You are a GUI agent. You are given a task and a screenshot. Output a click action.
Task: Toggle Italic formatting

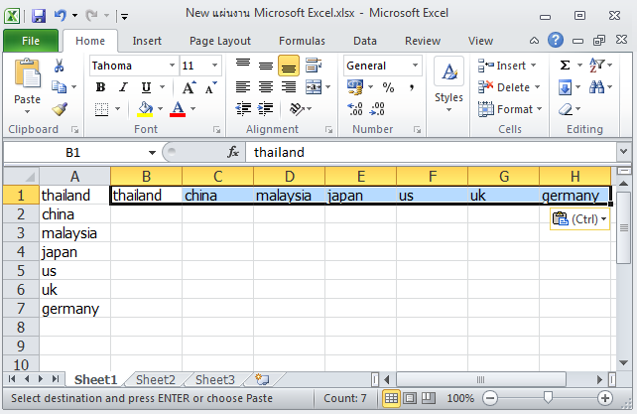point(124,87)
